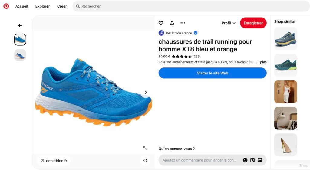This screenshot has width=310, height=170.
Task: Go back using the left arrow
Action: 20,25
